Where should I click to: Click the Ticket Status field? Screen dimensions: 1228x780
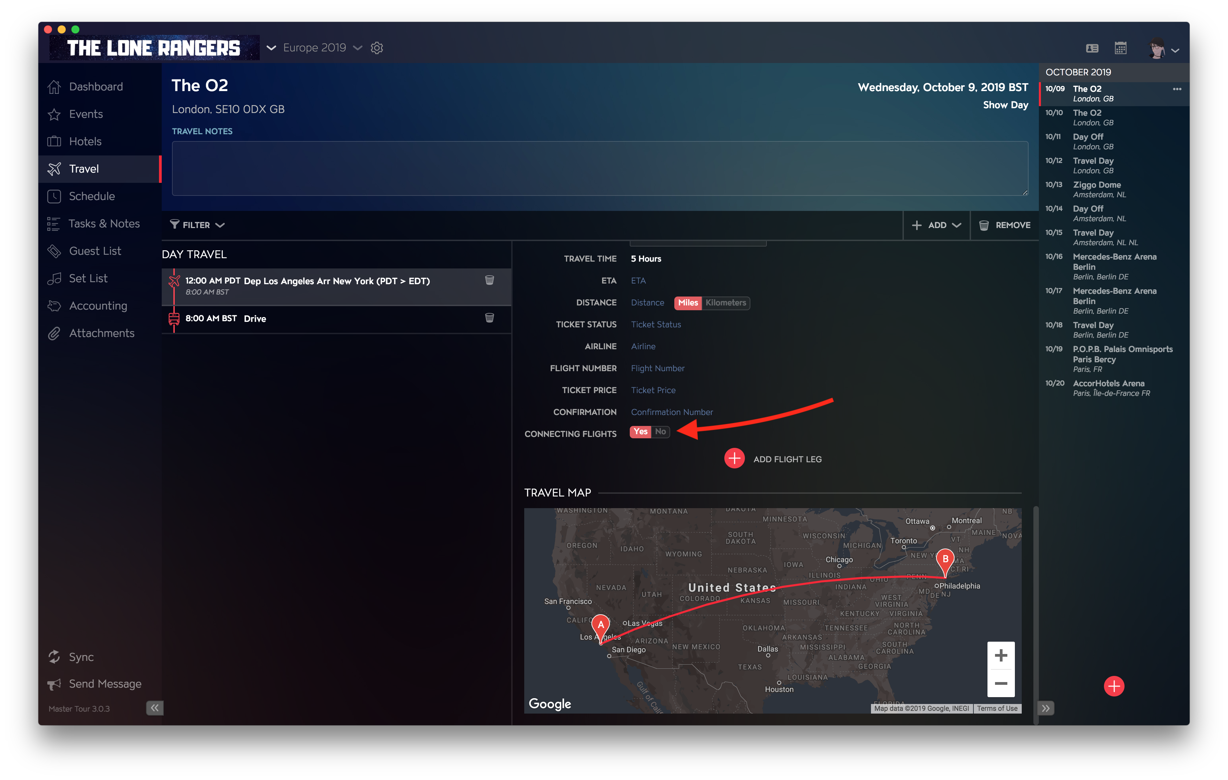656,325
